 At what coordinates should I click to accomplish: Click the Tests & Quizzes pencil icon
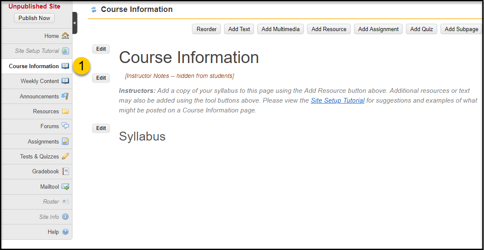point(65,156)
